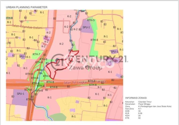This screenshot has width=179, height=125.
Task: Click the KDH value 20
Action: tap(139, 116)
